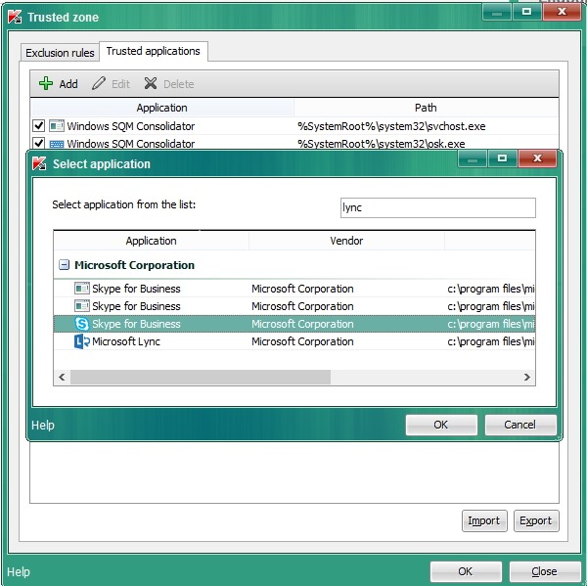Cancel the Select application dialog
The height and width of the screenshot is (586, 587).
(519, 425)
